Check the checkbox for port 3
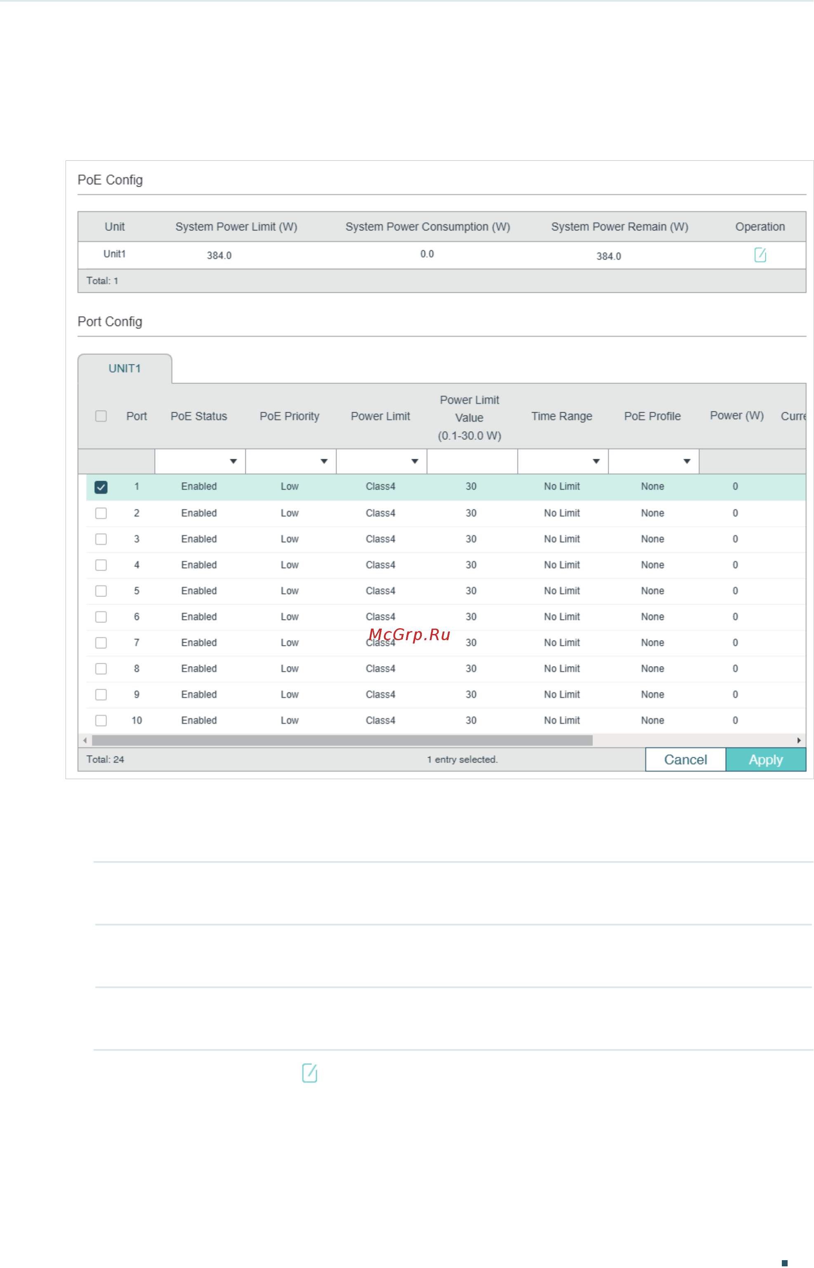This screenshot has width=814, height=1268. (x=101, y=540)
